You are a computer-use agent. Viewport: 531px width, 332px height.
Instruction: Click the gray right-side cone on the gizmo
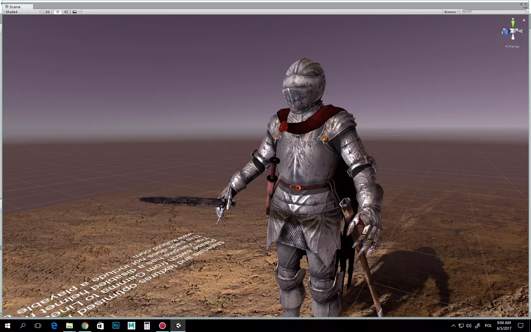[519, 31]
